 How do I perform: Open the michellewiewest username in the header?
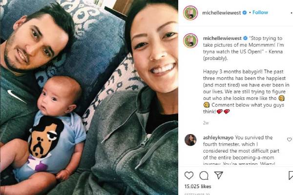pyautogui.click(x=222, y=13)
